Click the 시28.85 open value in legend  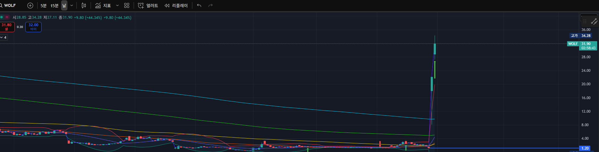(19, 17)
